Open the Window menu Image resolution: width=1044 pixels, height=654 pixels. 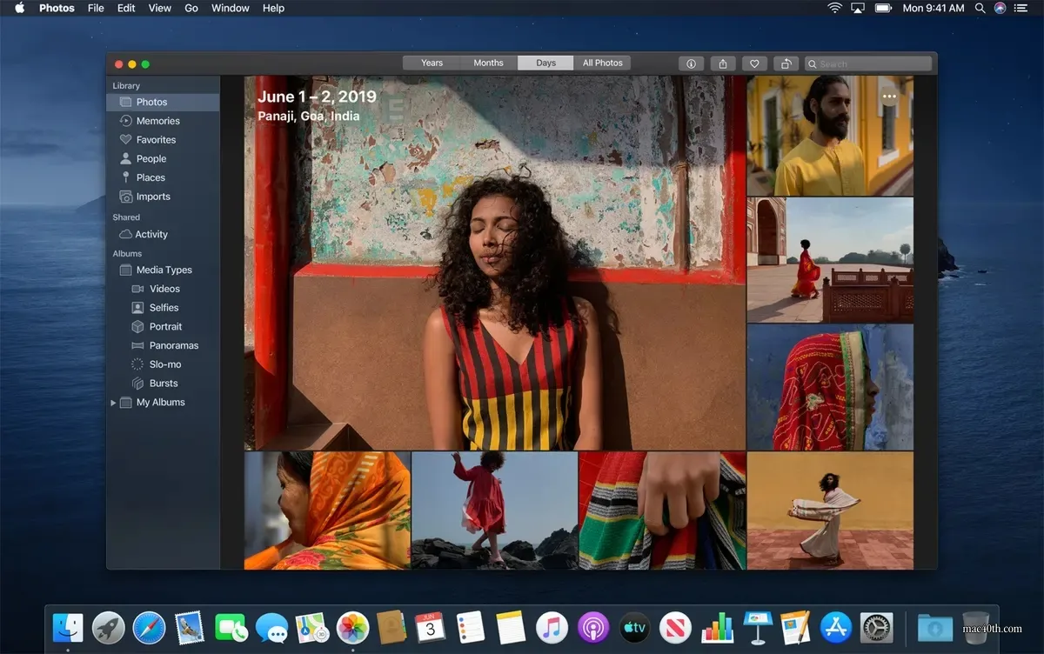point(230,8)
